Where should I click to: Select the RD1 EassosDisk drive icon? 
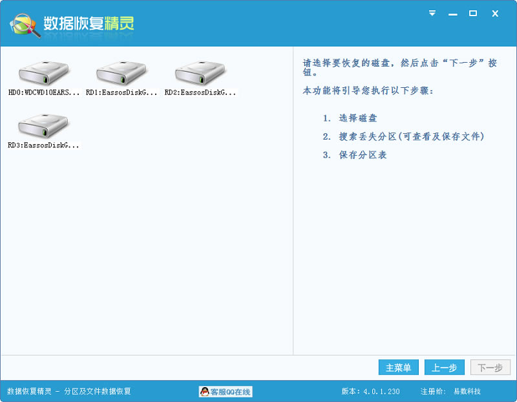pos(121,73)
